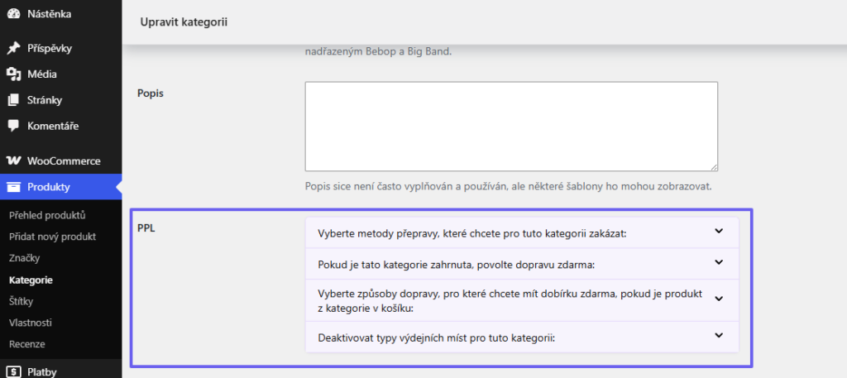The image size is (847, 378).
Task: Open Přidat nový produkt submenu link
Action: click(52, 237)
